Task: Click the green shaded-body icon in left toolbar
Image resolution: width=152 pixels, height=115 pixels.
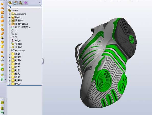Action: point(2,69)
